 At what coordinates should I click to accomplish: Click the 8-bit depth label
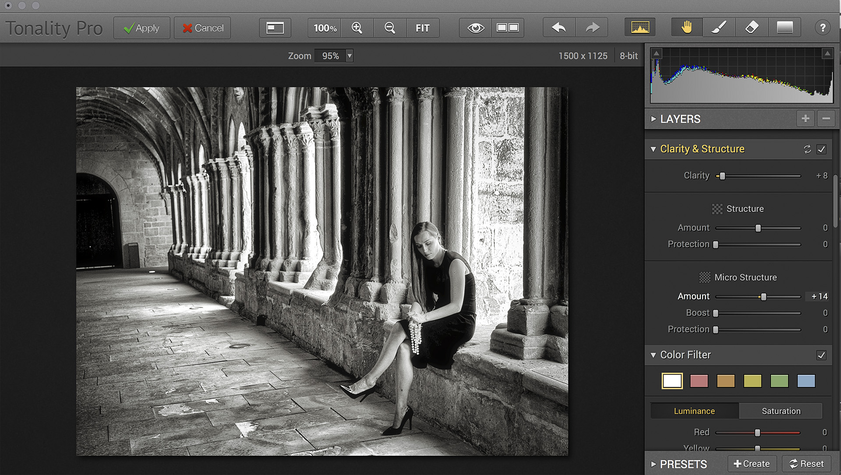tap(629, 56)
